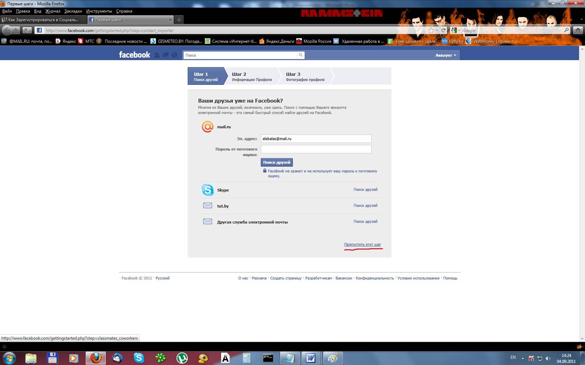The width and height of the screenshot is (585, 365).
Task: Click the mail.ru at-sign icon
Action: [208, 127]
